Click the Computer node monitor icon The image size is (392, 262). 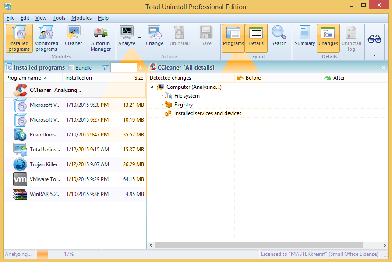[160, 87]
